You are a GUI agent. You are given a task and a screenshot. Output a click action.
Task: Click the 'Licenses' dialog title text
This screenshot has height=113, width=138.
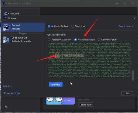[13, 18]
